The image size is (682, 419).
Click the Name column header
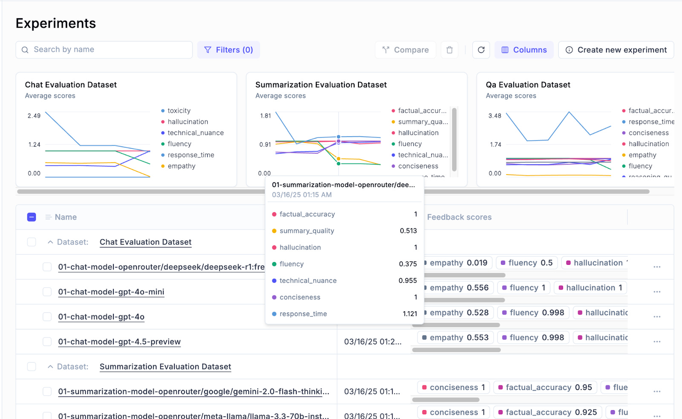(x=66, y=217)
